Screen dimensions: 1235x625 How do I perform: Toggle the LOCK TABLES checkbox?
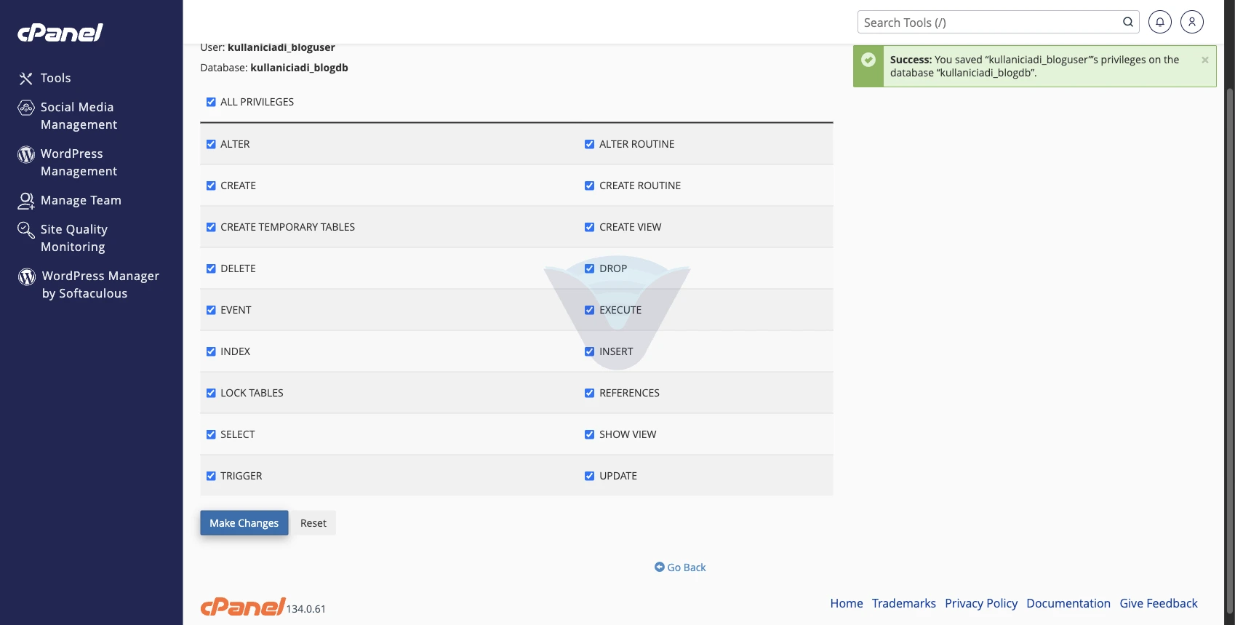211,393
